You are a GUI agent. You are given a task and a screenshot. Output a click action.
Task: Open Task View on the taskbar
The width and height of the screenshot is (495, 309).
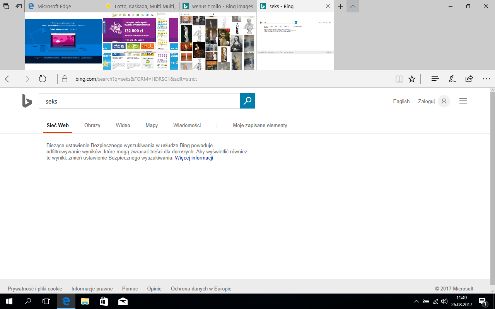(46, 301)
